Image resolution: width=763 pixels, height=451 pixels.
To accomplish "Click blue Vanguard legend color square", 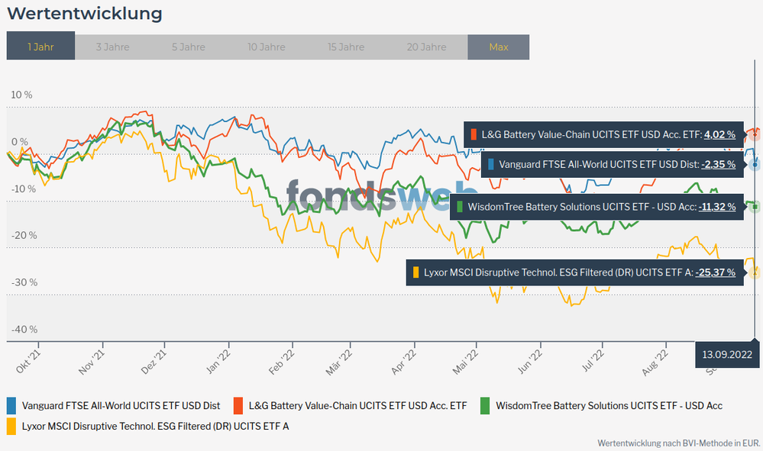I will pos(11,405).
